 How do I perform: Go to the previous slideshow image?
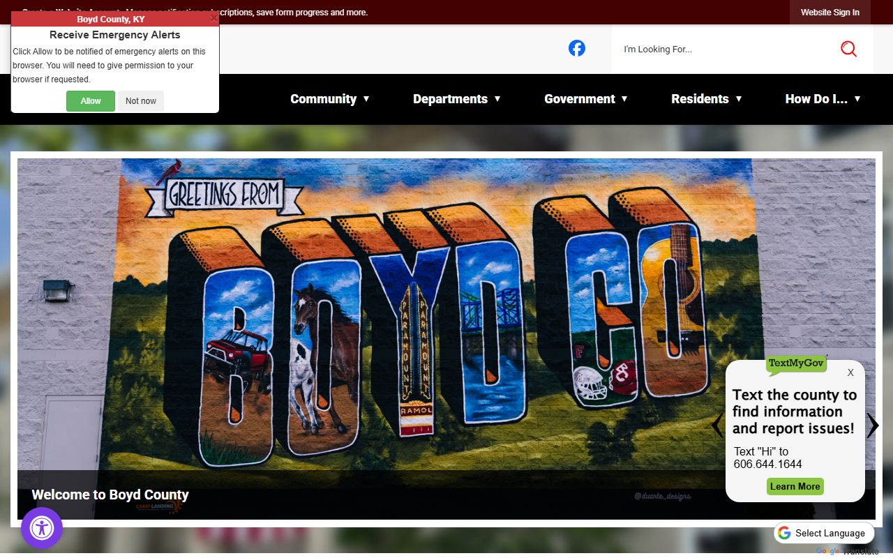click(x=716, y=425)
